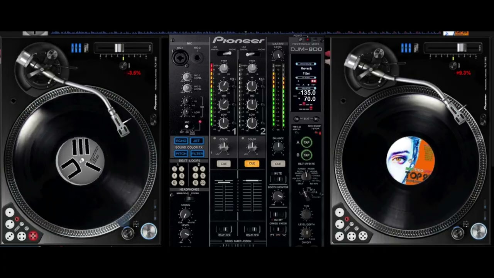Click the 135.0 BPM value
The height and width of the screenshot is (278, 494).
click(x=308, y=93)
